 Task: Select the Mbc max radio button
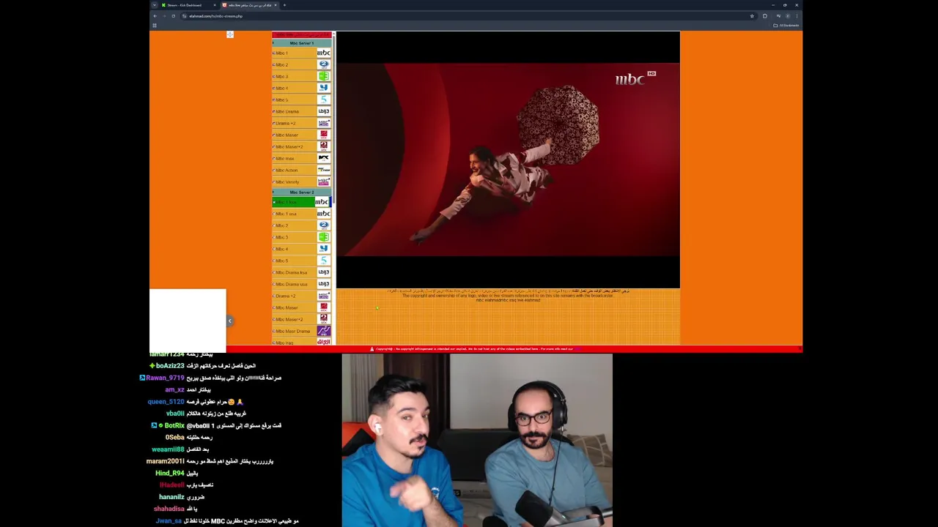(274, 158)
